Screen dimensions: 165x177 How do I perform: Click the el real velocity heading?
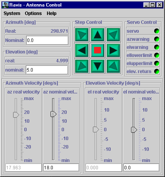(103, 92)
